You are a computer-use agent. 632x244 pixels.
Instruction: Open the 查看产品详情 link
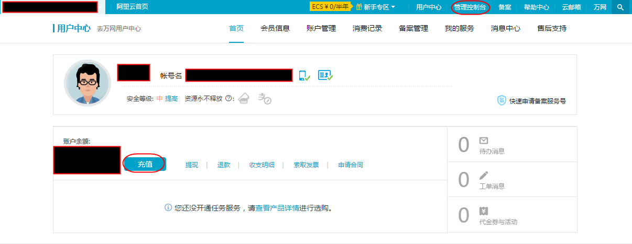point(277,208)
